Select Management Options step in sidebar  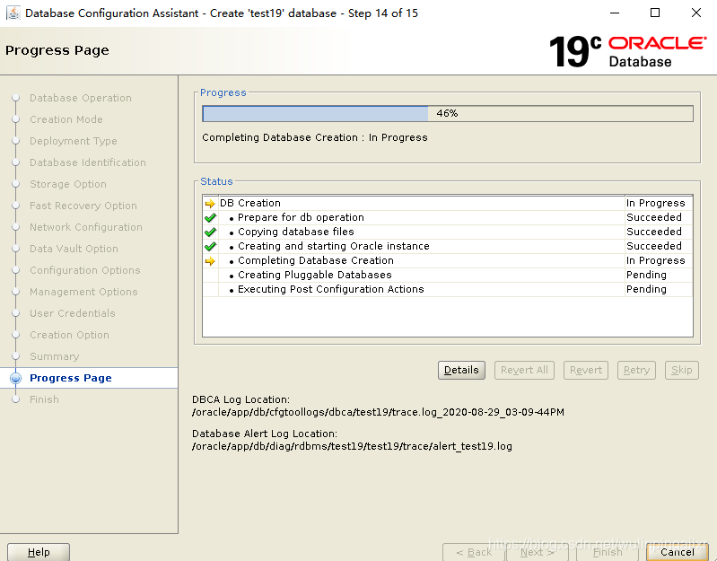tap(83, 291)
